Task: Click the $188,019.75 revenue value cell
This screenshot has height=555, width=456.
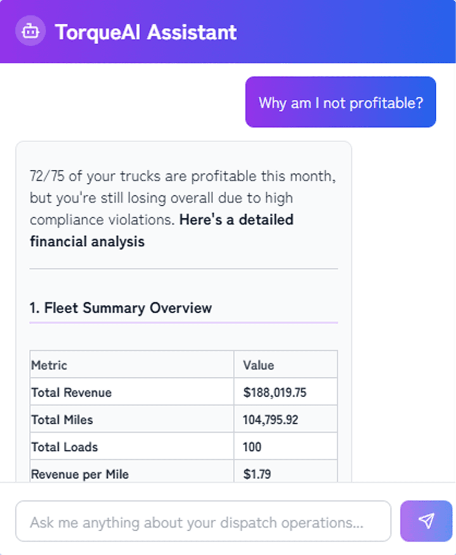Action: point(274,393)
